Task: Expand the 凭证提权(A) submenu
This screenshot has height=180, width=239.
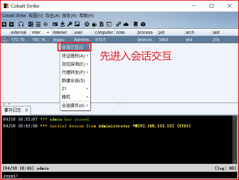Action: coord(75,56)
